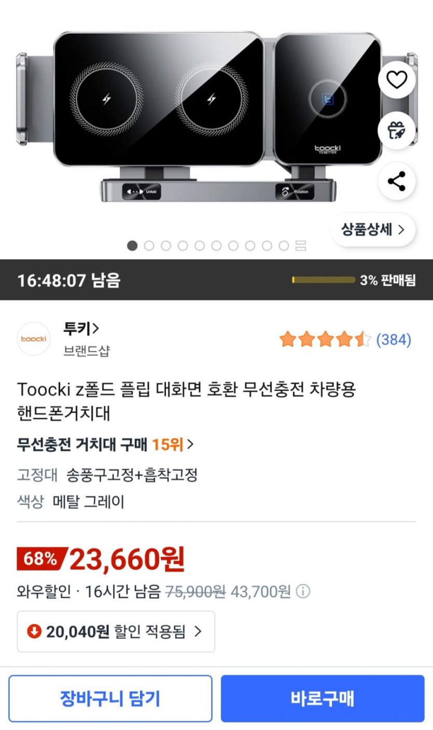Open 무선충전 거치대 구매 15위 ranking
This screenshot has width=433, height=730.
[x=105, y=444]
